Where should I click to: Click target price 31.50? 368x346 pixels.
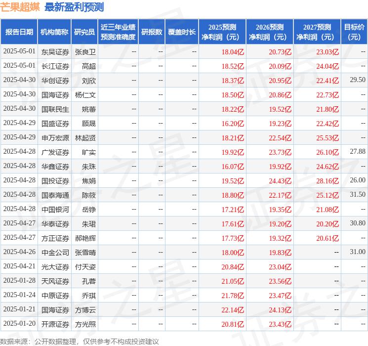[358, 194]
